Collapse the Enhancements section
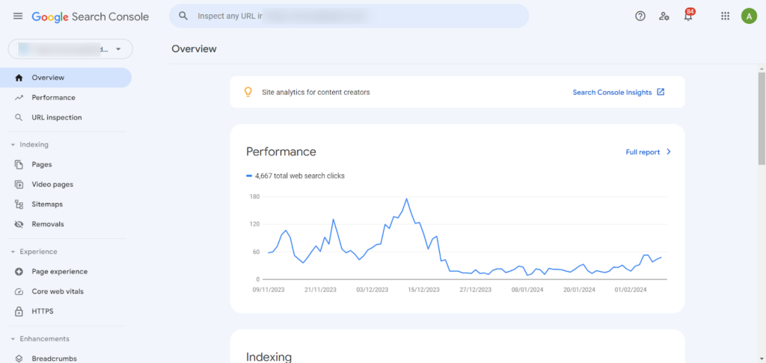This screenshot has height=363, width=766. click(13, 339)
